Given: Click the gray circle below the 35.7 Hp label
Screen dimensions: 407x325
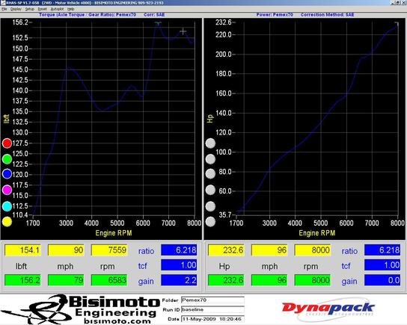Looking at the screenshot, I should [x=210, y=222].
